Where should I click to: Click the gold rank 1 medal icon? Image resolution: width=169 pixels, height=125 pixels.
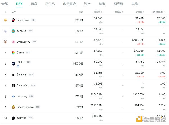point(5,20)
